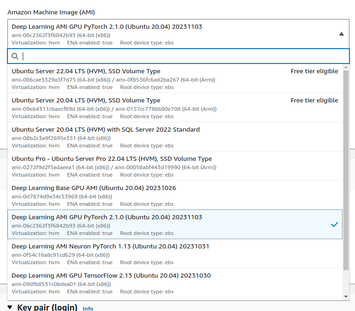
Task: Select Ubuntu Server 22.04 LTS SSD Volume Type
Action: pos(175,78)
